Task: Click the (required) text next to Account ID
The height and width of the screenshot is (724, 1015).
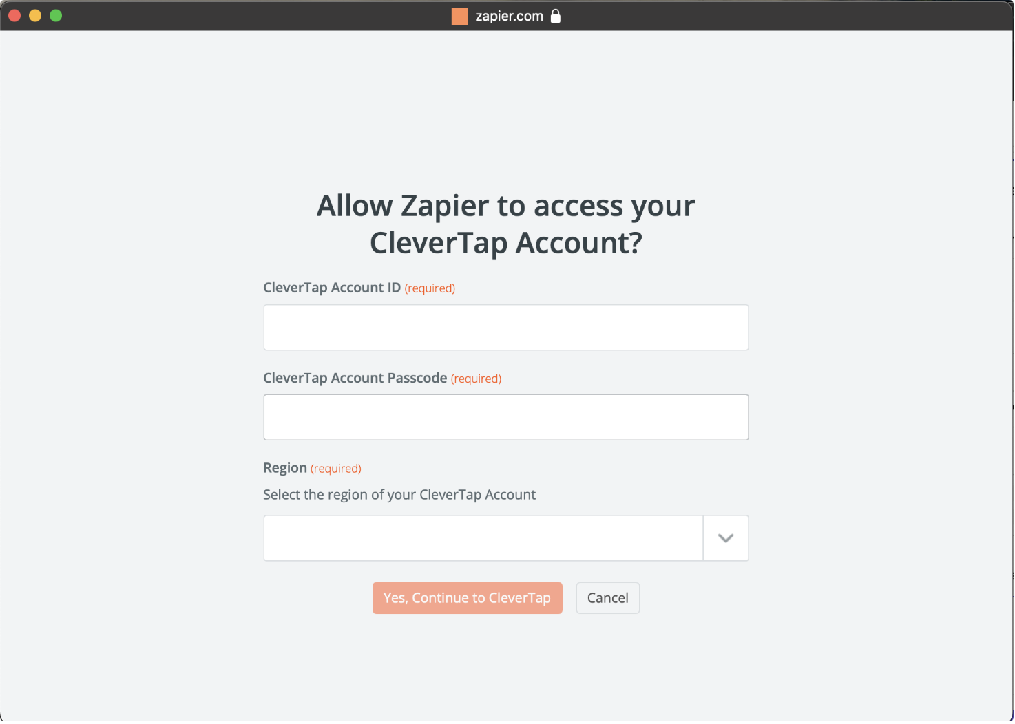Action: click(x=429, y=288)
